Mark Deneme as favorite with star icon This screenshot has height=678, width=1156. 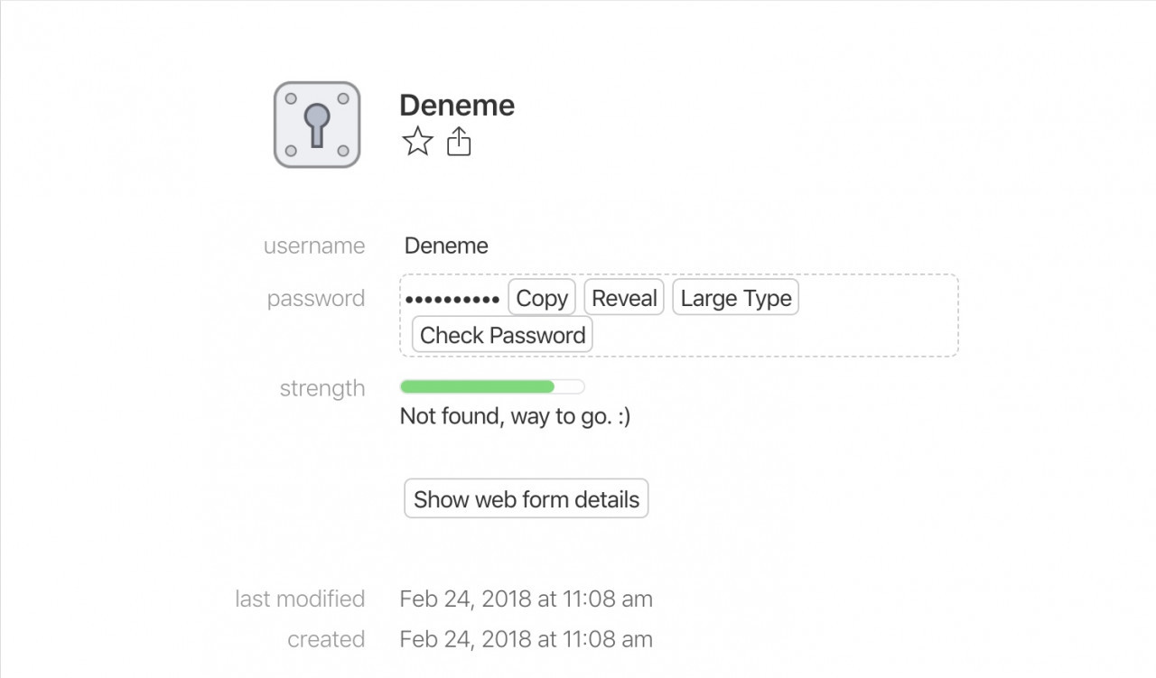(417, 142)
